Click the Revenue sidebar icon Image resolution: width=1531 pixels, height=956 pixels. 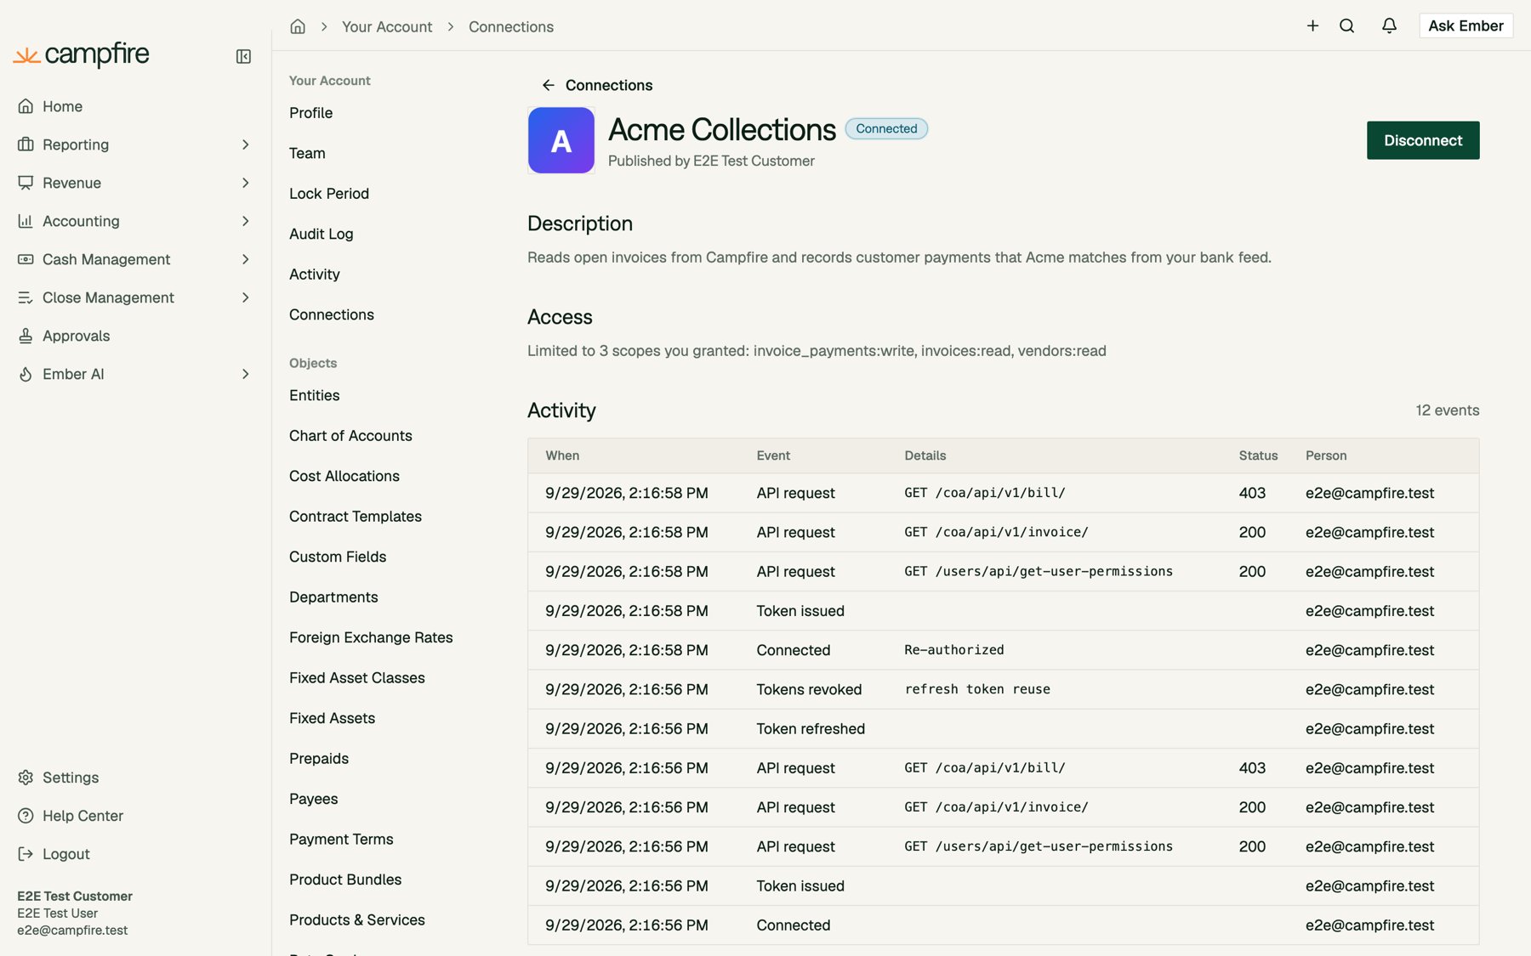(26, 183)
